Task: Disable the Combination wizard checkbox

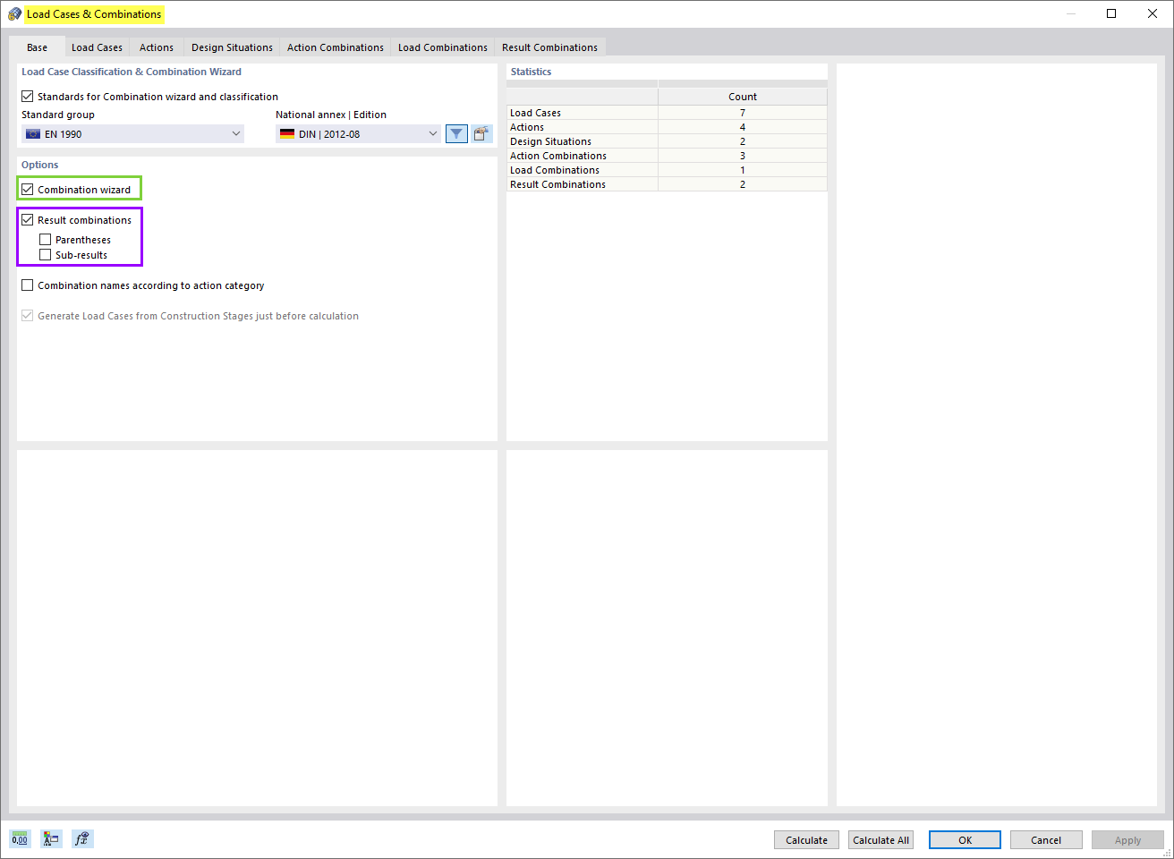Action: point(28,188)
